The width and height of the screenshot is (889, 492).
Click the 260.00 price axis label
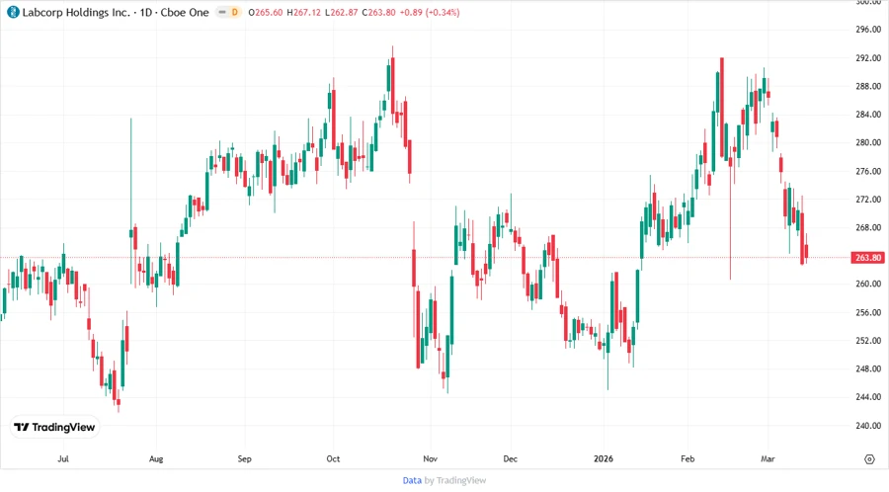click(868, 284)
